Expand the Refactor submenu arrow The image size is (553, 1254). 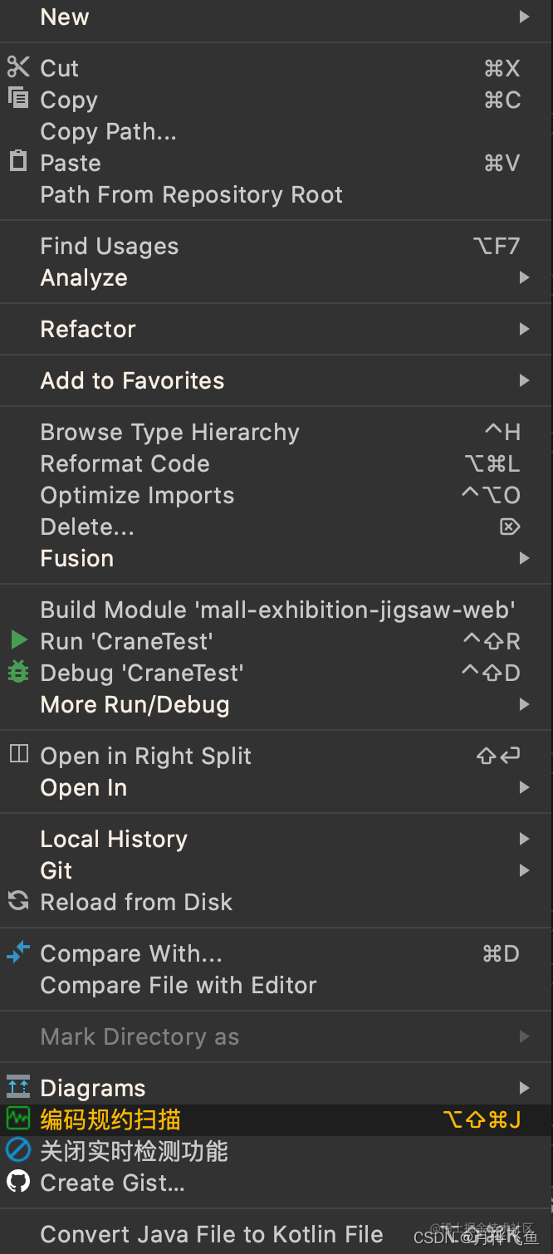click(x=524, y=329)
